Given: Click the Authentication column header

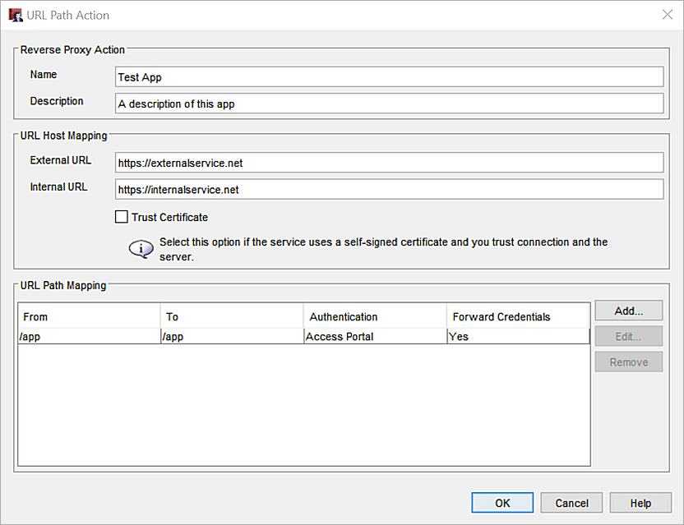Looking at the screenshot, I should pos(375,316).
